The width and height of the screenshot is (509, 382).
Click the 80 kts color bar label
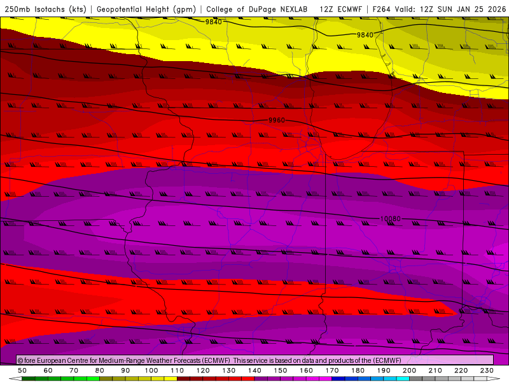coord(100,371)
